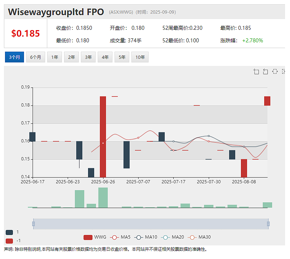Click the chart restore icon
The image size is (290, 259).
point(275,71)
